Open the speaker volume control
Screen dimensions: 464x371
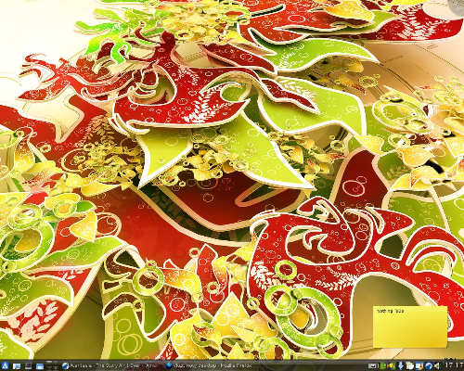click(x=438, y=366)
